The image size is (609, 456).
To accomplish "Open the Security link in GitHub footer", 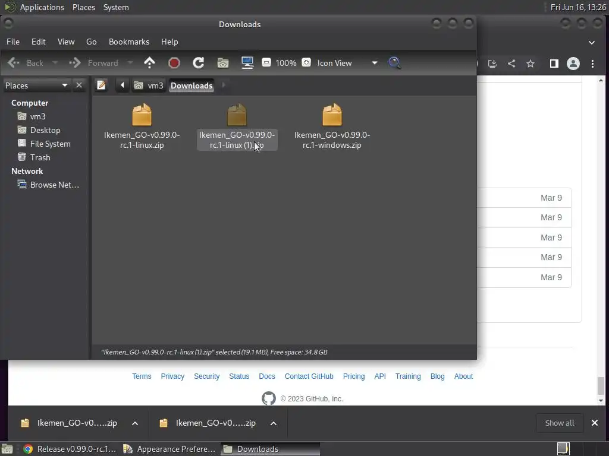I will pyautogui.click(x=206, y=376).
